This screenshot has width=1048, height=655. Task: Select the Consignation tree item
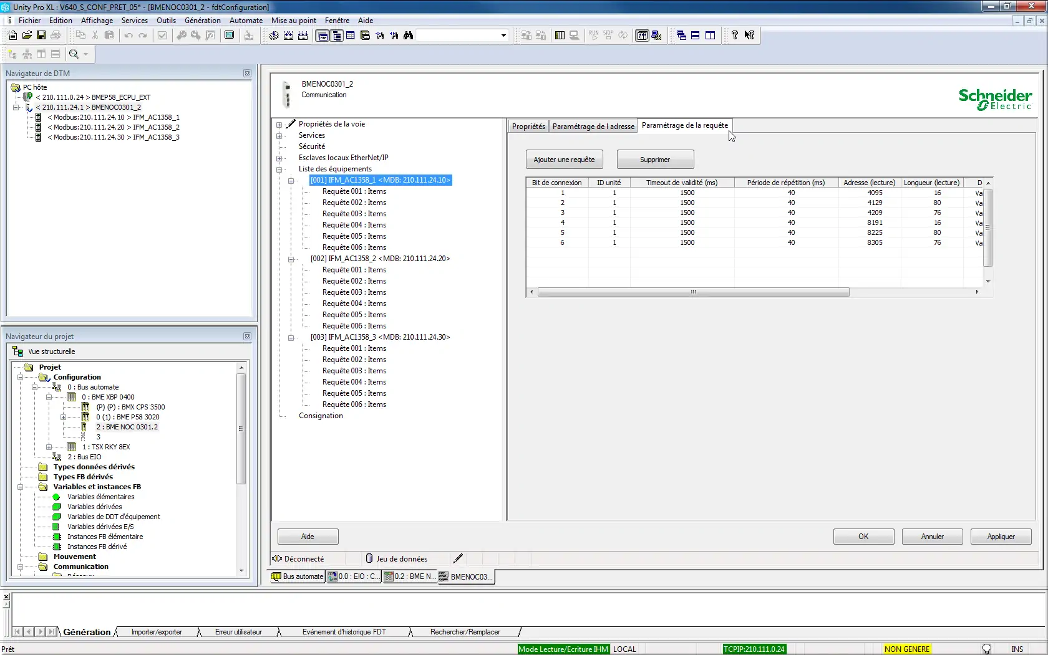point(321,416)
